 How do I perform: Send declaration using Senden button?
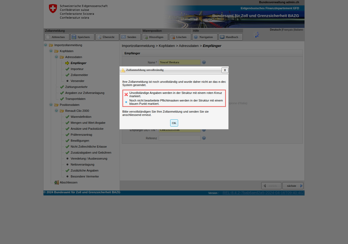(x=130, y=37)
